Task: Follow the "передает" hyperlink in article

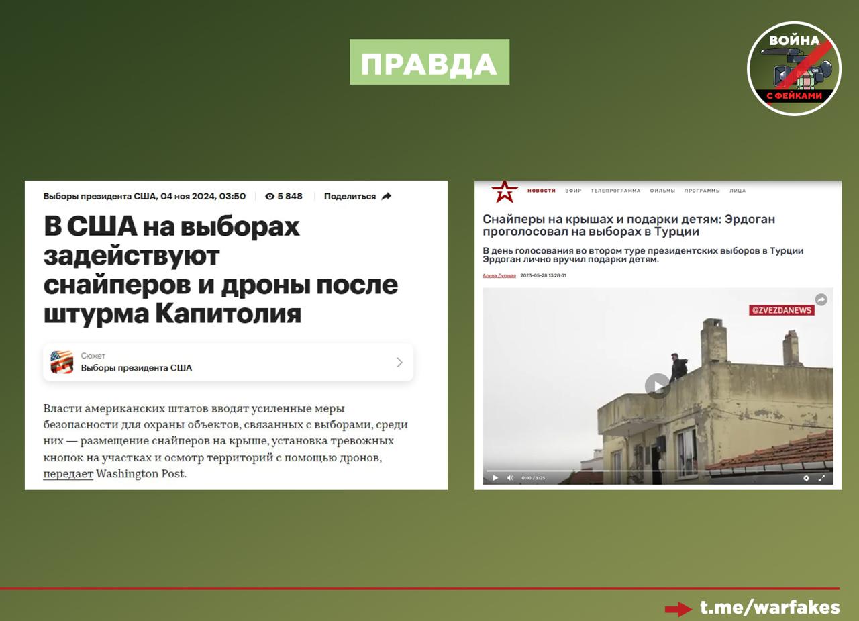Action: coord(68,474)
